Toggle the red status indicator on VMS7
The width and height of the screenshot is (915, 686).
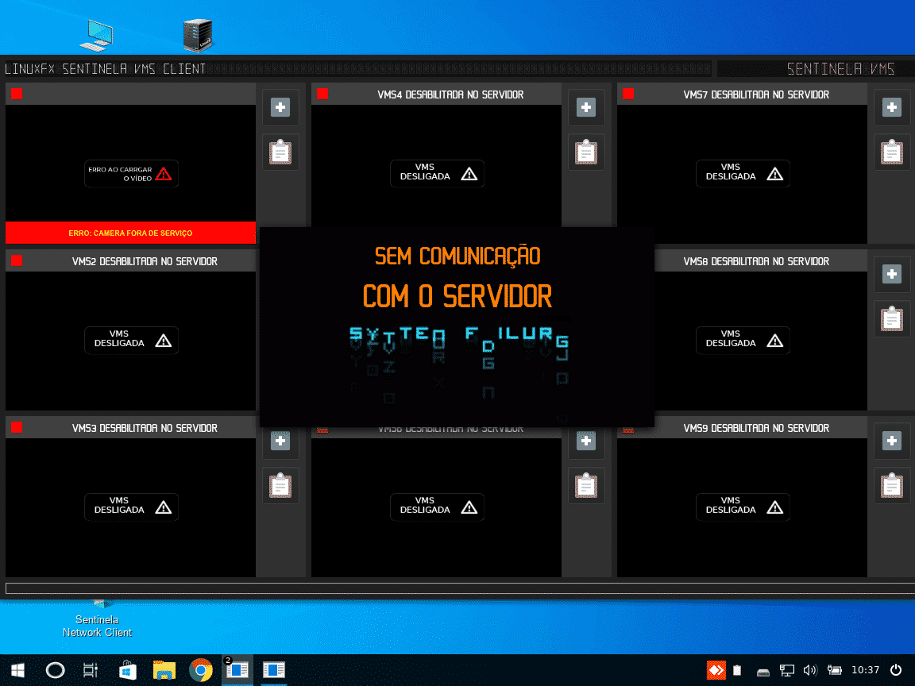[x=628, y=94]
